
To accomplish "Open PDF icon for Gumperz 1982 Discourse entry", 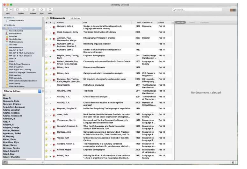I will 54,27.
